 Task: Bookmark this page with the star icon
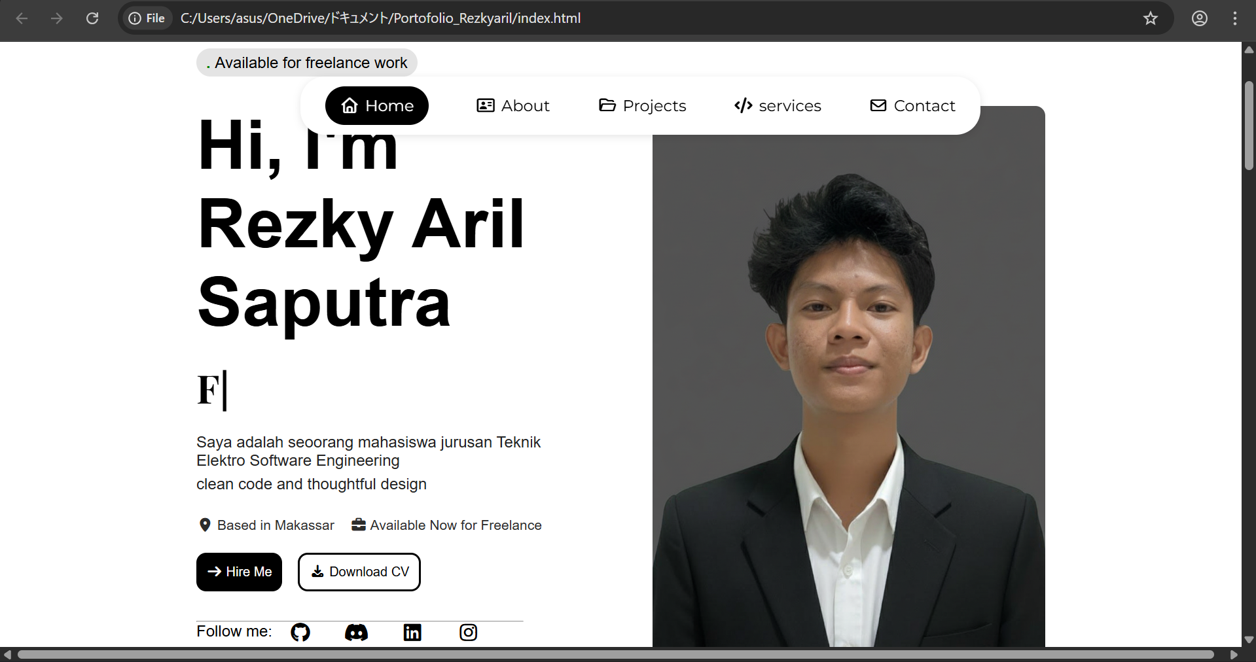tap(1150, 18)
